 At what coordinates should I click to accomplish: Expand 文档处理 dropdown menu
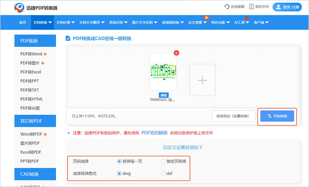tap(66, 23)
